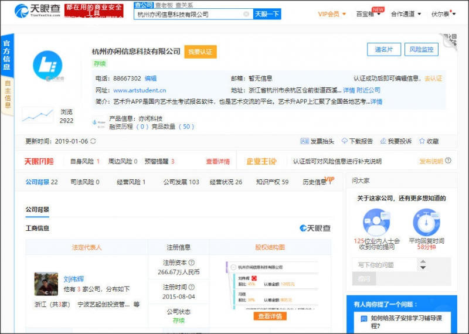Click the product logo next to 产品信息
Viewport: 469px width, 334px height.
pyautogui.click(x=99, y=122)
